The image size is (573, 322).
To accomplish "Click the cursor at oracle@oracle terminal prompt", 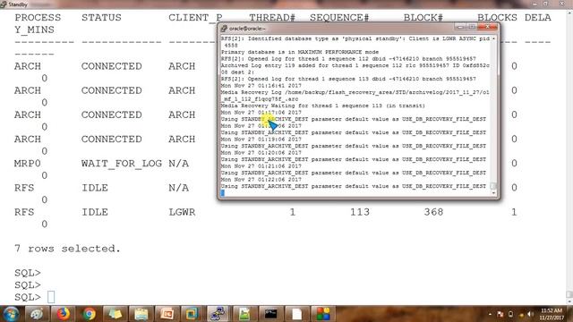I will click(223, 193).
